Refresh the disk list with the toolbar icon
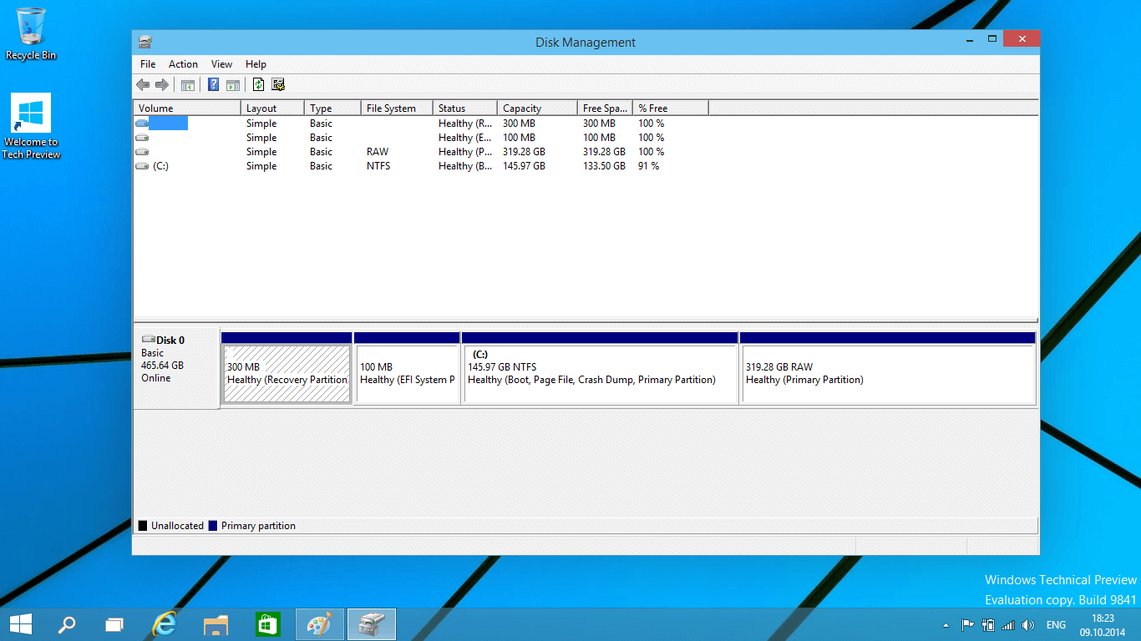The width and height of the screenshot is (1141, 641). [258, 84]
